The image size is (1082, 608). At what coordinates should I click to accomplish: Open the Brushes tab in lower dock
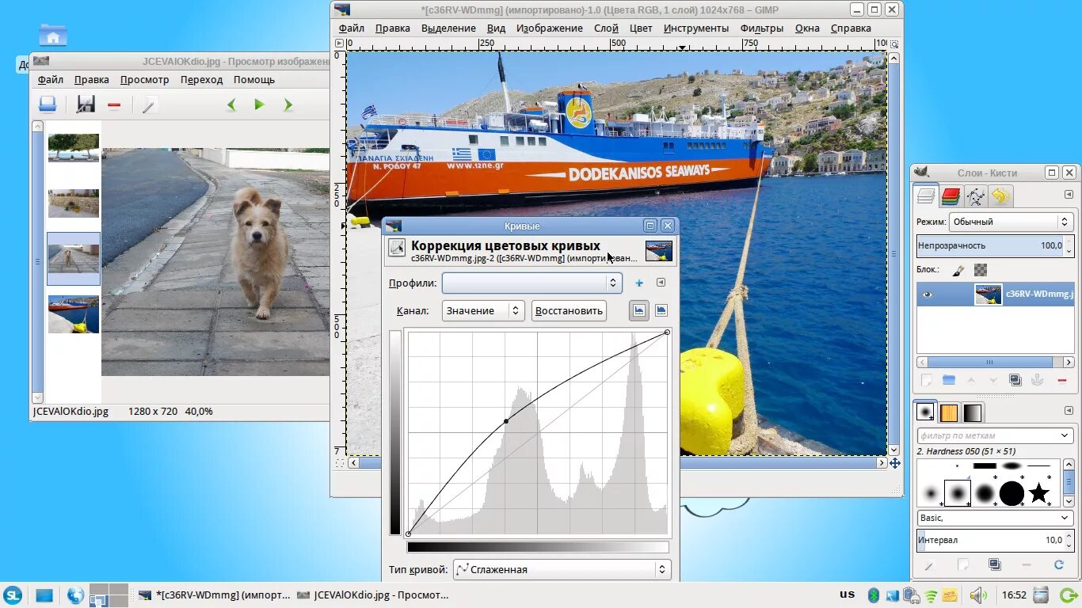(x=925, y=412)
